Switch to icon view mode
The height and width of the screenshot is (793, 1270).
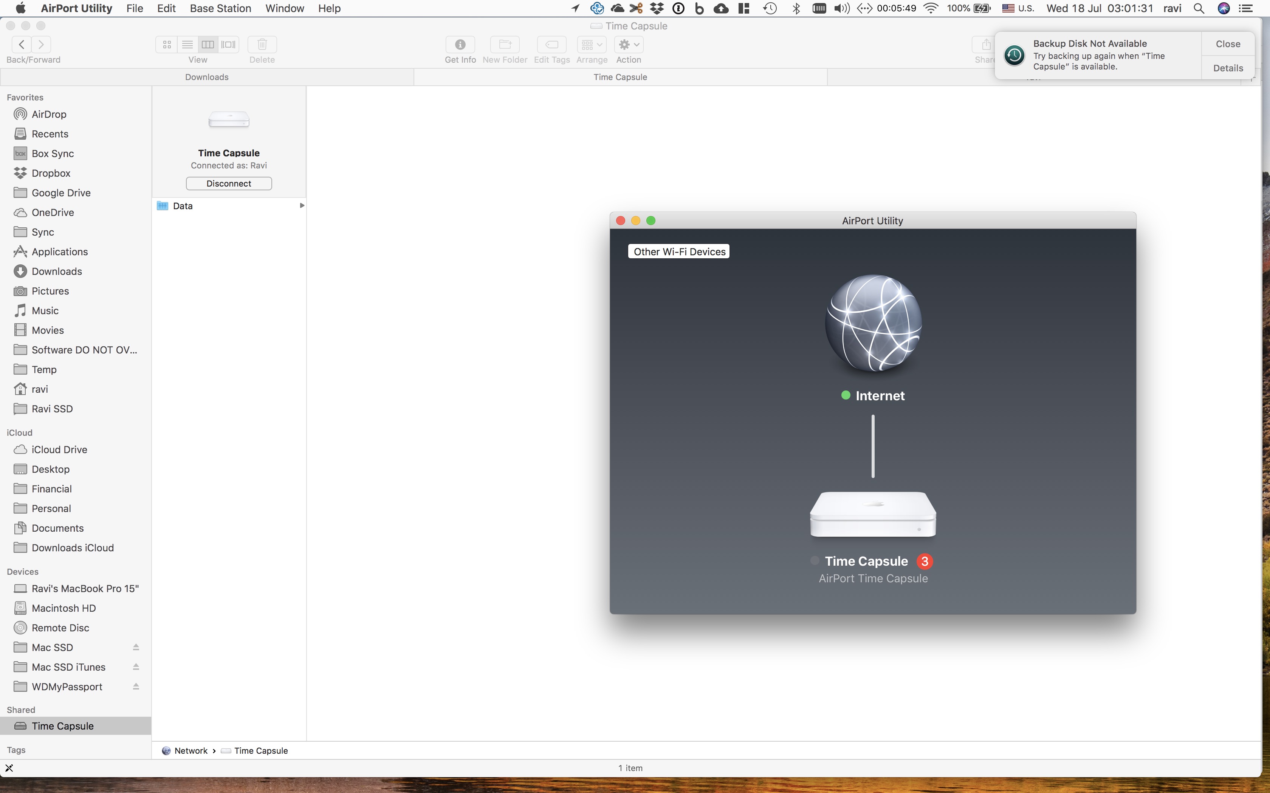(x=167, y=45)
